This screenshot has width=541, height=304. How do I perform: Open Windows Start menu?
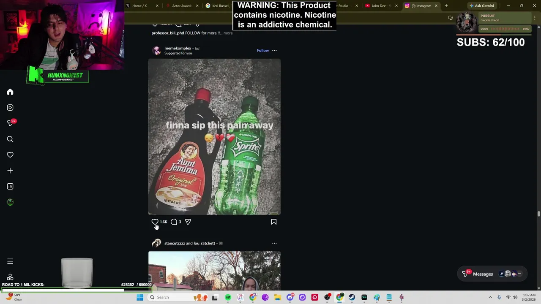click(x=140, y=297)
